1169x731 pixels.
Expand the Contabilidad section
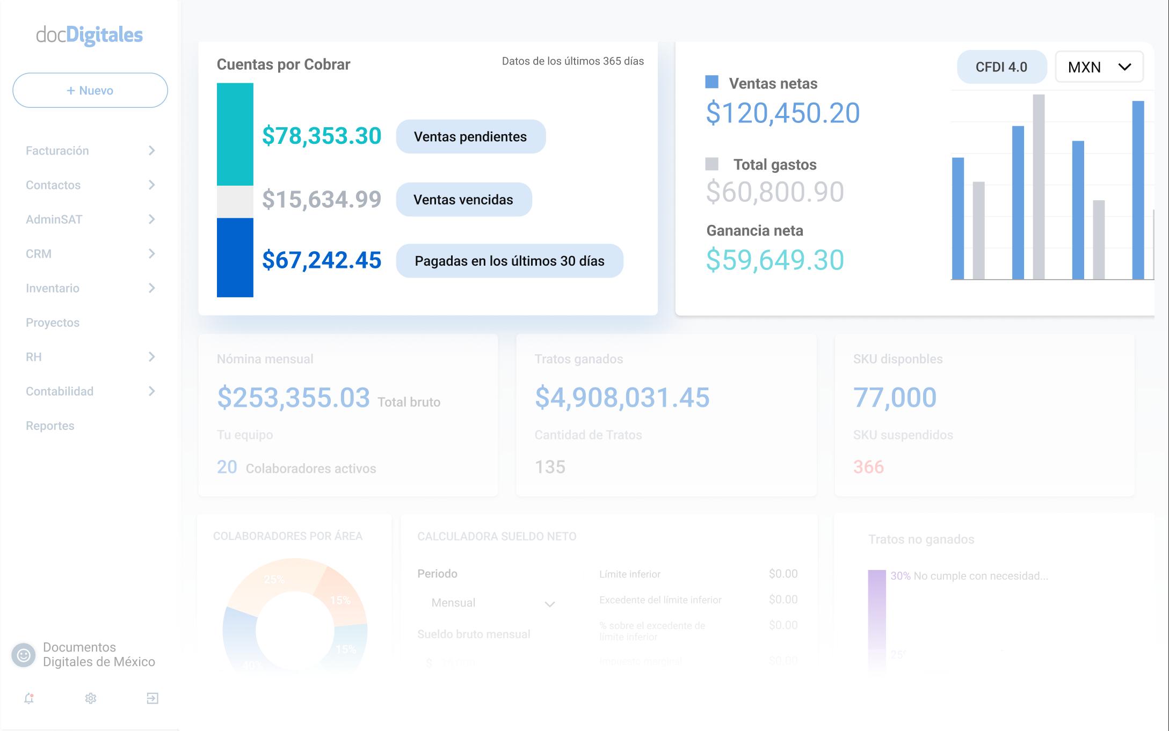tap(60, 392)
